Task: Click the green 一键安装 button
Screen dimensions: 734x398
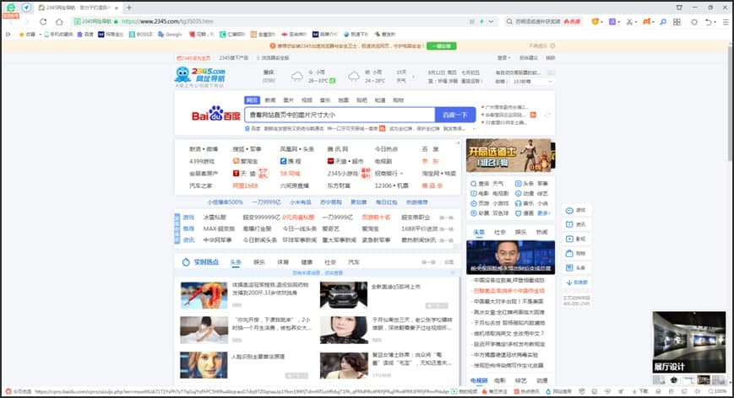Action: (442, 46)
